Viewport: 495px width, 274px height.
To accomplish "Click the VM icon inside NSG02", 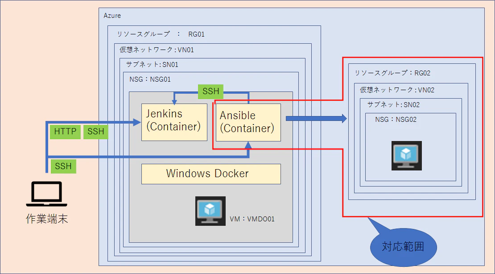I will [x=407, y=155].
